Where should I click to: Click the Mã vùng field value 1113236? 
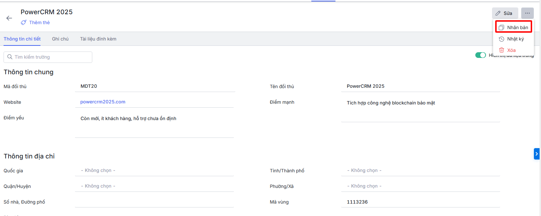(x=357, y=202)
